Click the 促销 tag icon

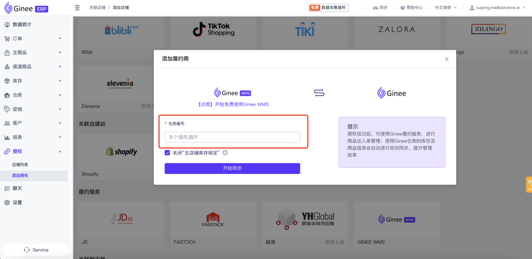[x=7, y=109]
